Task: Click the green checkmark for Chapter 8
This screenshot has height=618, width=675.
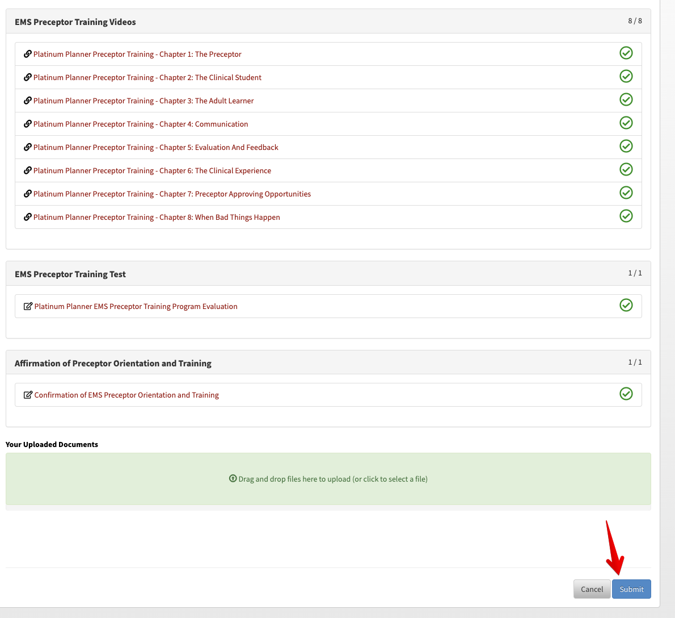Action: tap(626, 216)
